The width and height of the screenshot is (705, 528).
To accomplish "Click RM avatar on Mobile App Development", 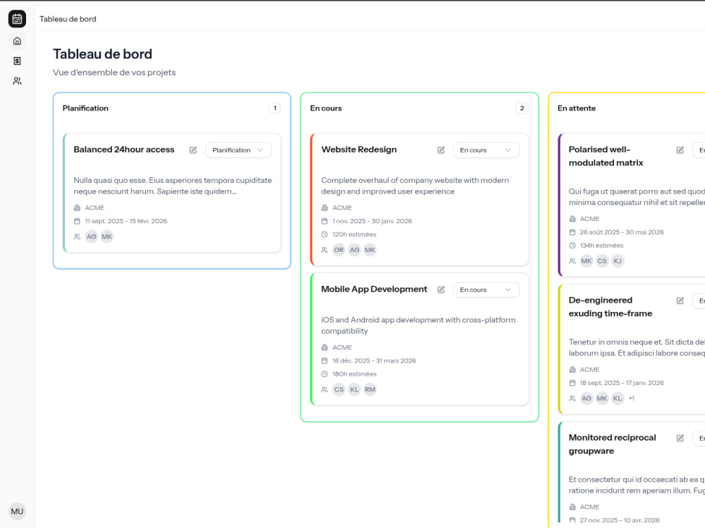I will 370,390.
